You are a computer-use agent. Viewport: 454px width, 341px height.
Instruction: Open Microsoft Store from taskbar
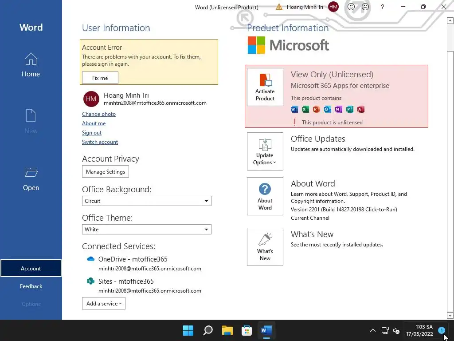click(x=247, y=330)
